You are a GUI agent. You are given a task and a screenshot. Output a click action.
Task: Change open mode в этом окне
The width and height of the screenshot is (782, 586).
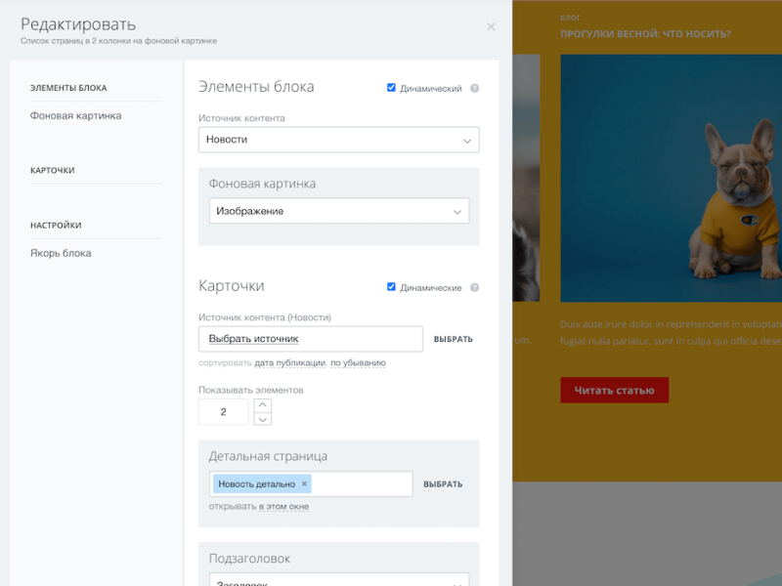[x=283, y=506]
